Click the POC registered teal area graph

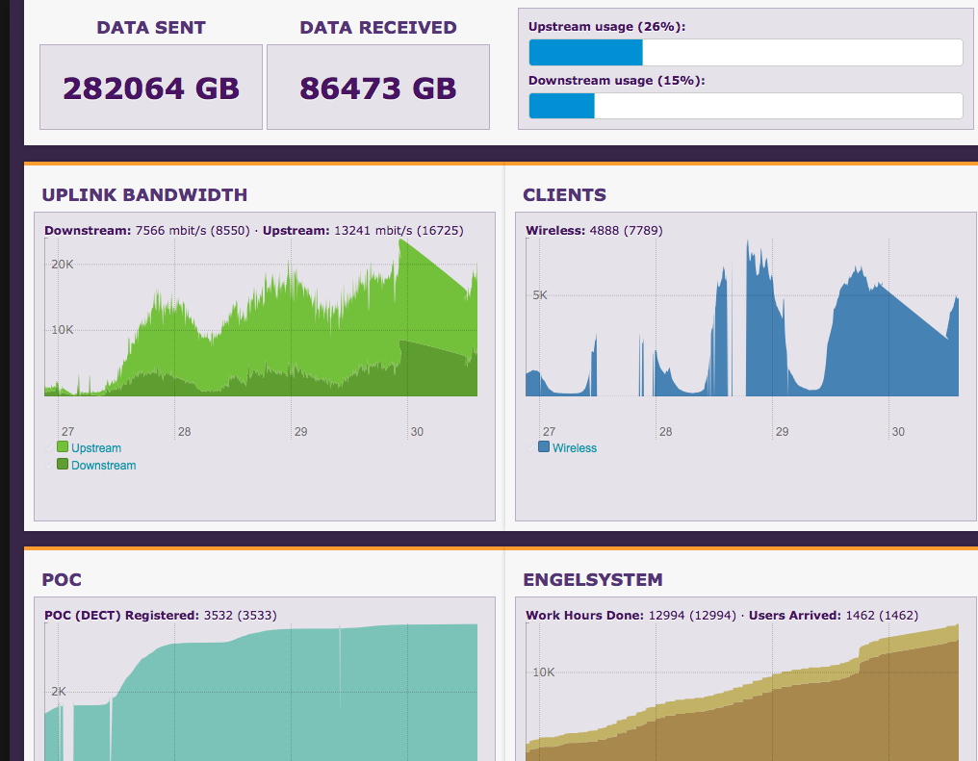(x=261, y=692)
